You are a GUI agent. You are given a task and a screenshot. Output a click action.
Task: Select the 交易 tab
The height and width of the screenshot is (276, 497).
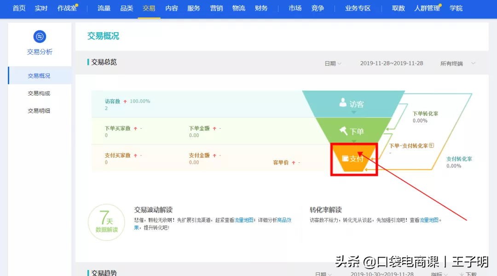[149, 8]
